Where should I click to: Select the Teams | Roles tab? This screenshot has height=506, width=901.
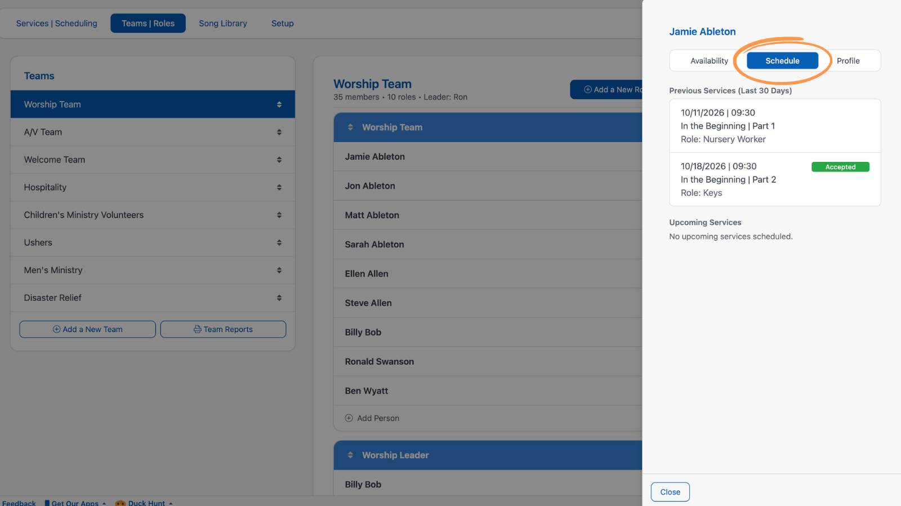(x=148, y=23)
